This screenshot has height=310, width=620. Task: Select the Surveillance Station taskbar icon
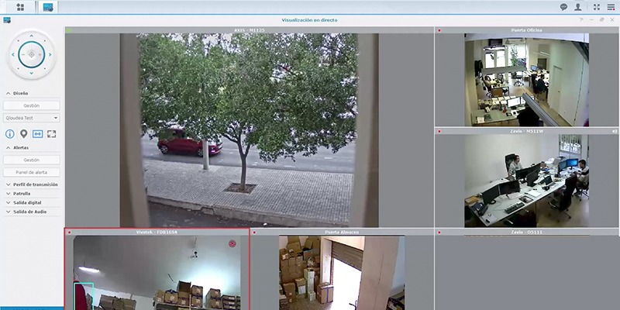pyautogui.click(x=48, y=7)
